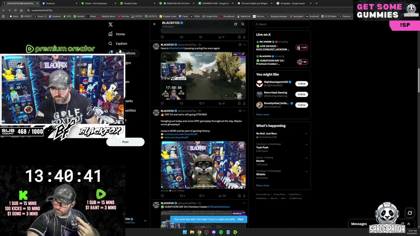The image size is (420, 236).
Task: Open account menu dots beside the blackfox87fps handle
Action: point(145,221)
